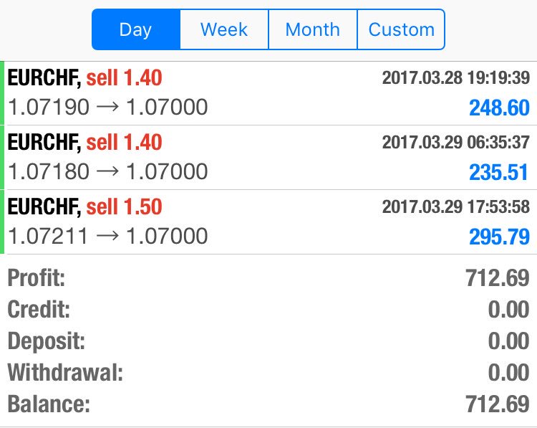Select timestamp 2017.03.29 06:35:37

[456, 142]
